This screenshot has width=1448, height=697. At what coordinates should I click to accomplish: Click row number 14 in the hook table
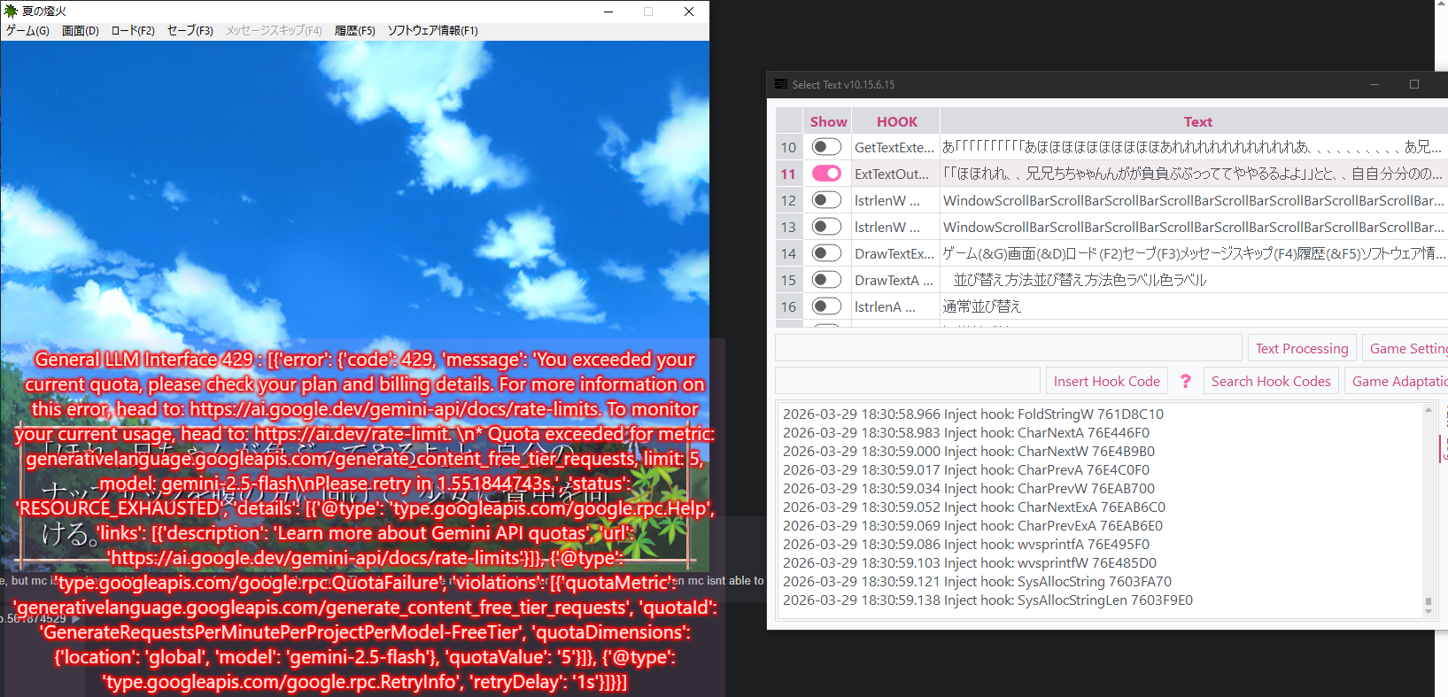(x=788, y=253)
